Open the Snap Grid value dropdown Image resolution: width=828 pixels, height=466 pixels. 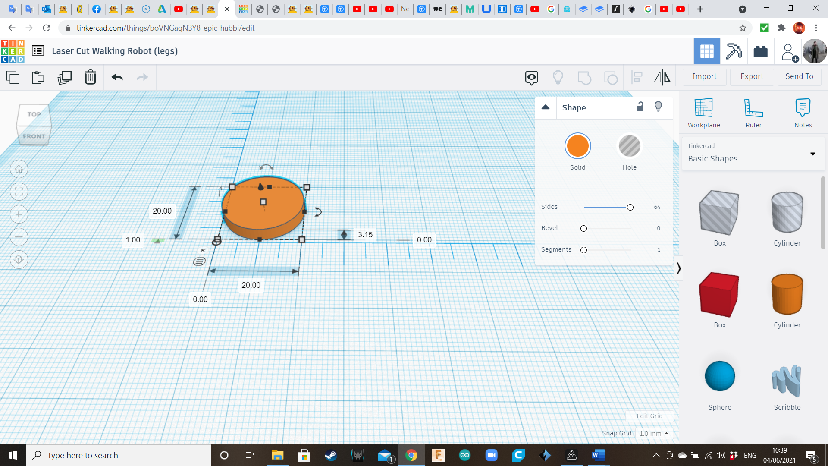654,433
